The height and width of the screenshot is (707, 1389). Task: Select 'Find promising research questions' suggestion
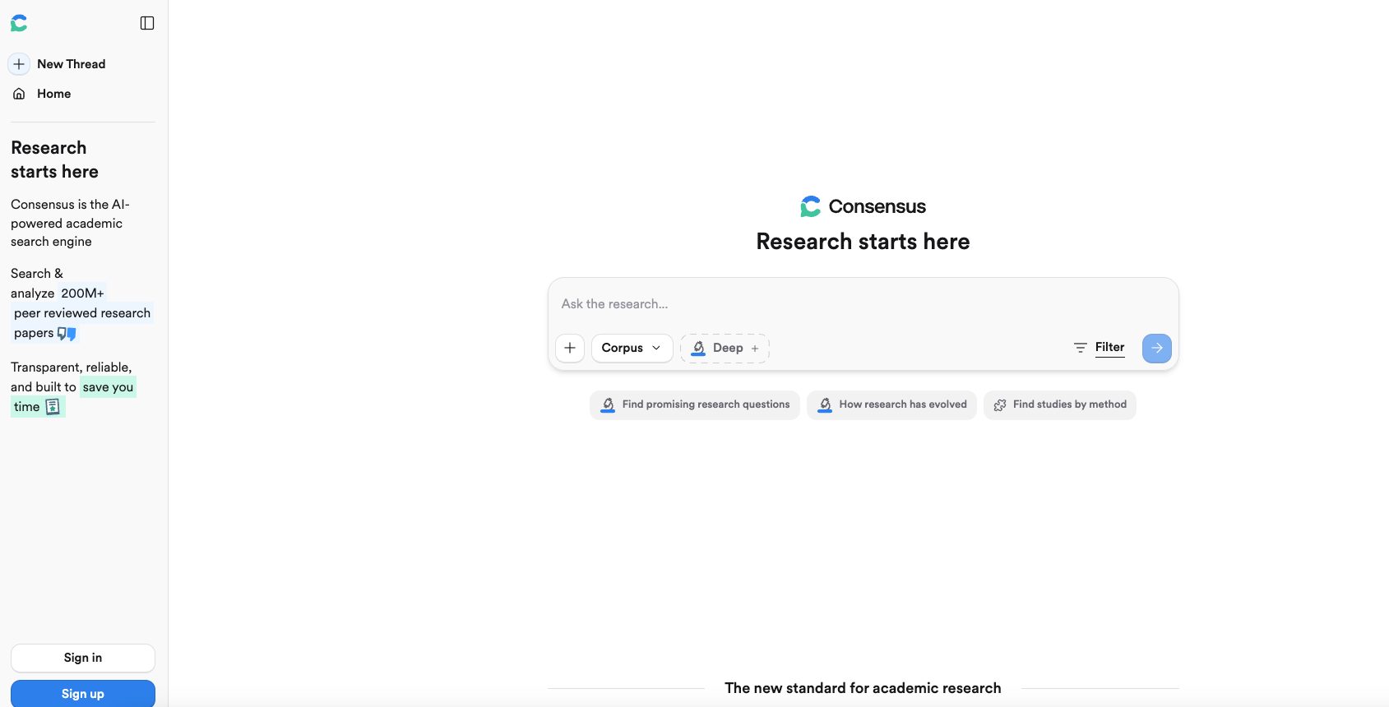coord(694,404)
